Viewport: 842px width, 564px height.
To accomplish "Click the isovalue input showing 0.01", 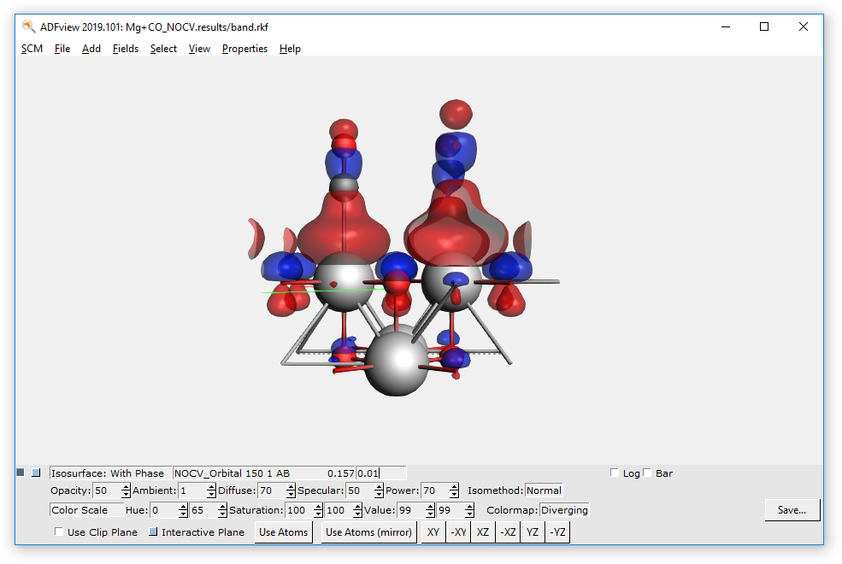I will [x=380, y=473].
